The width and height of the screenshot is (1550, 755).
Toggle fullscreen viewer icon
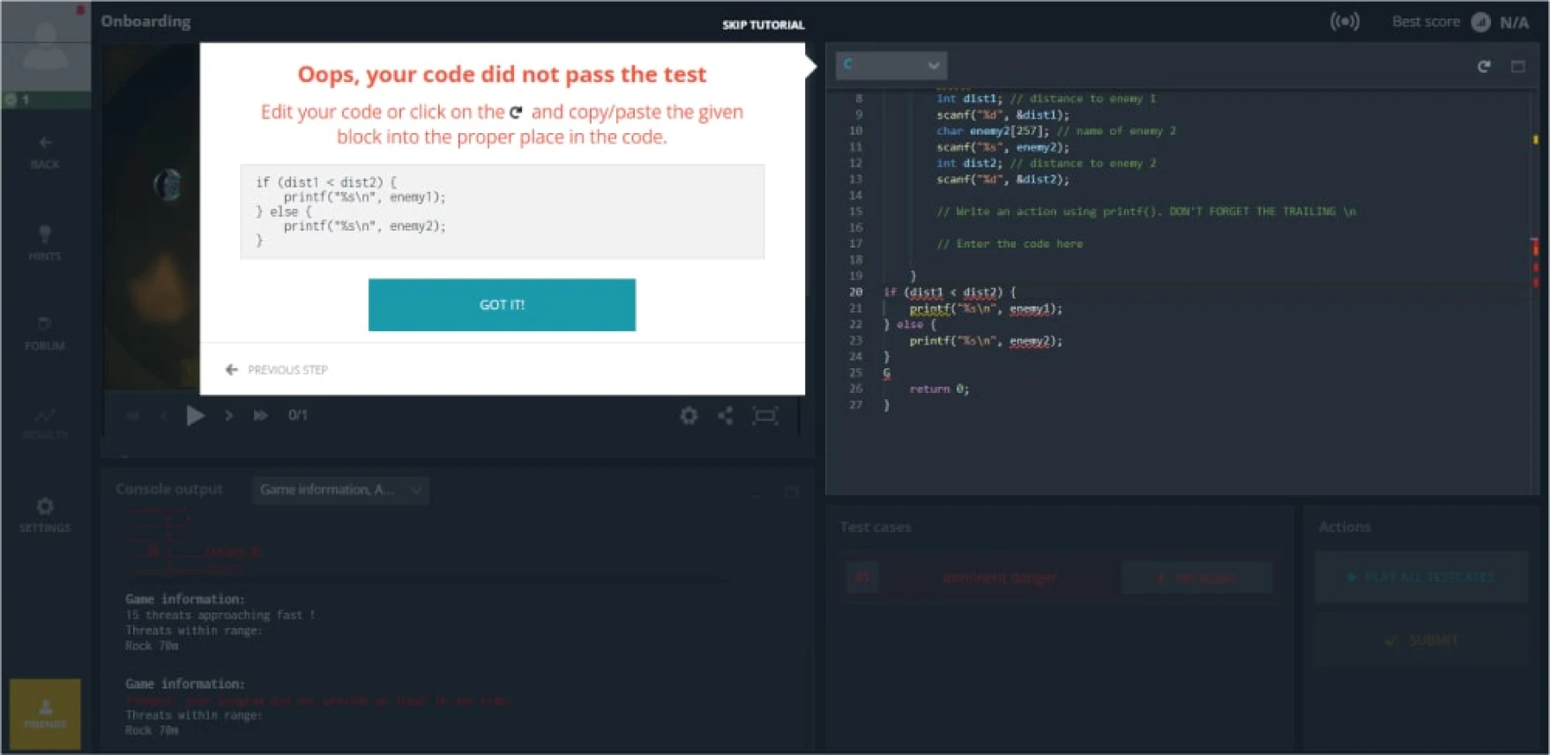764,416
